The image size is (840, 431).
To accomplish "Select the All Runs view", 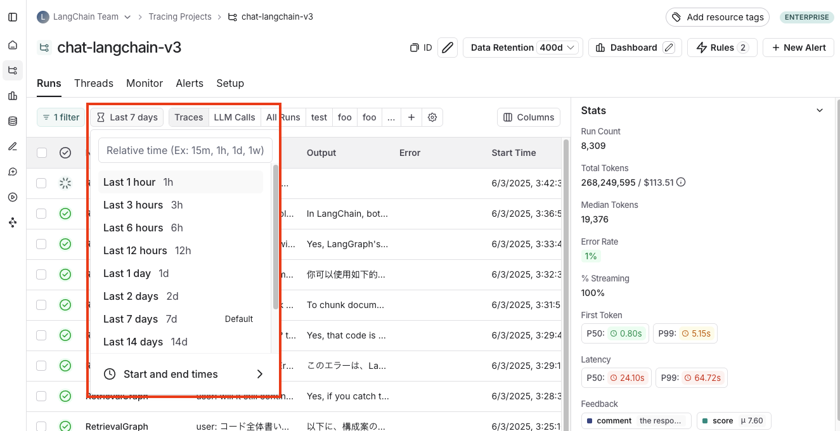I will [x=283, y=117].
